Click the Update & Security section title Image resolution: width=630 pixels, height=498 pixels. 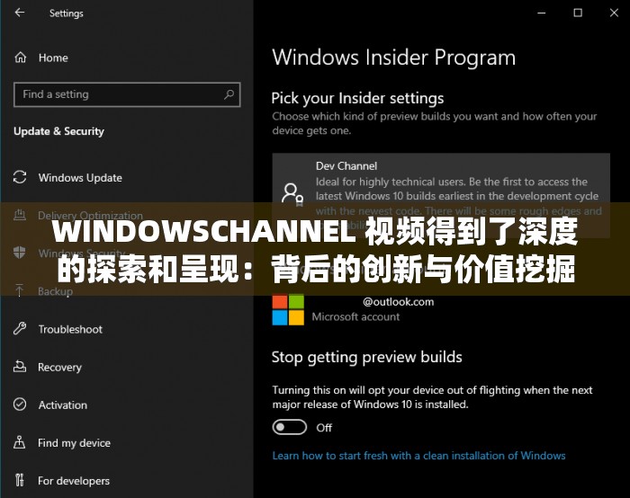58,131
